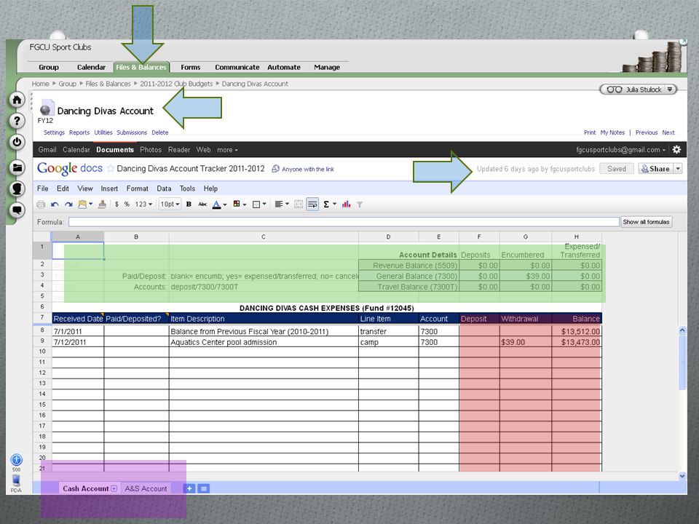The image size is (699, 524).
Task: Click the Saved button
Action: coord(617,169)
